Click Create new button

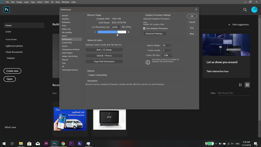coord(12,71)
